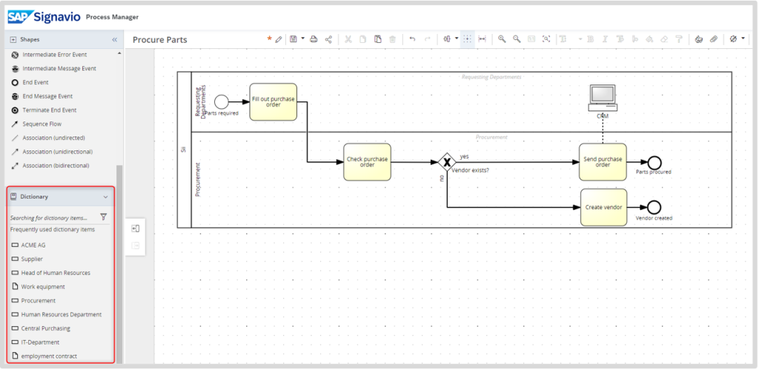759x369 pixels.
Task: Open the save options dropdown arrow
Action: (303, 39)
